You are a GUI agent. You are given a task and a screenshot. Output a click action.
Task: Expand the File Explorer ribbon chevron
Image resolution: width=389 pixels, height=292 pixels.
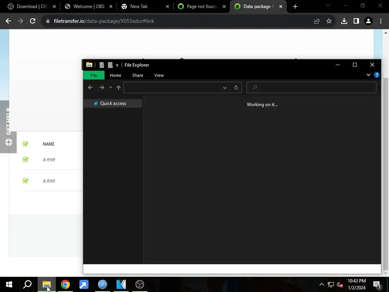tap(368, 75)
